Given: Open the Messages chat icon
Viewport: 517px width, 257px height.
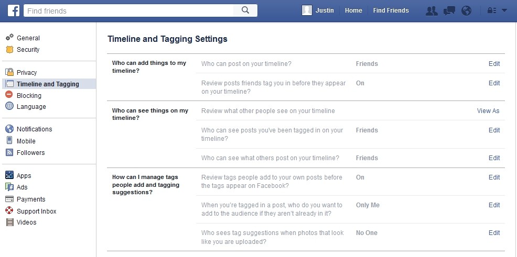Looking at the screenshot, I should click(x=449, y=11).
